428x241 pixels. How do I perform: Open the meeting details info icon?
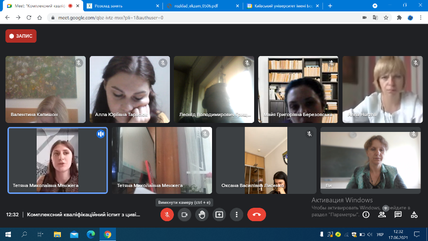366,215
